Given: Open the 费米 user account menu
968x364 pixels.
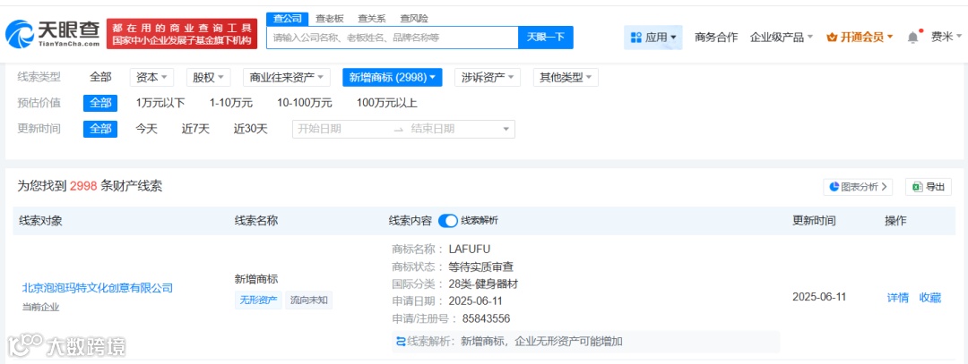Looking at the screenshot, I should (x=946, y=37).
